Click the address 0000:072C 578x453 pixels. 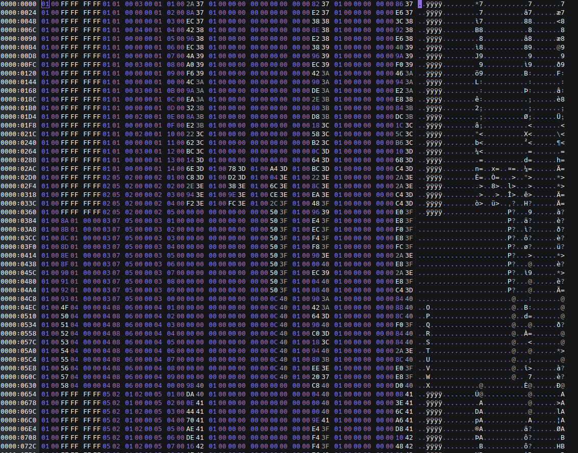pos(18,446)
